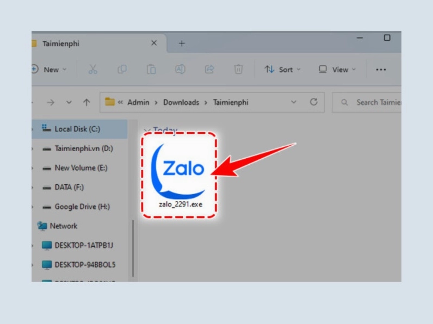Click the Rename icon in toolbar
Viewport: 433px width, 324px height.
[180, 69]
